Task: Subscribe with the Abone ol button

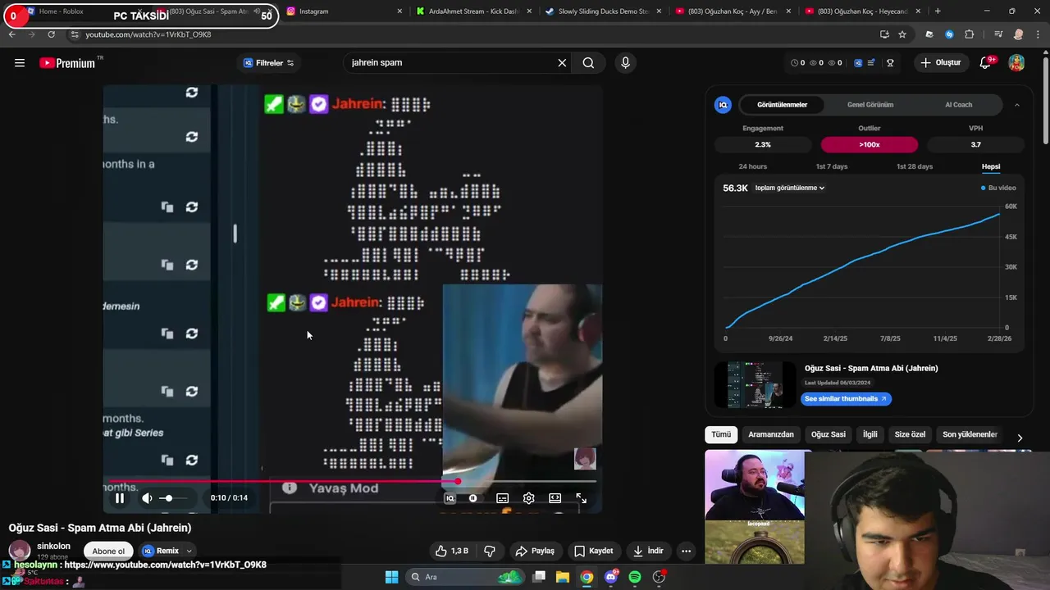Action: 108,551
